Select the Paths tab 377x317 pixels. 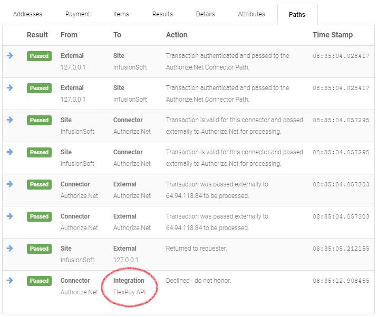(297, 15)
